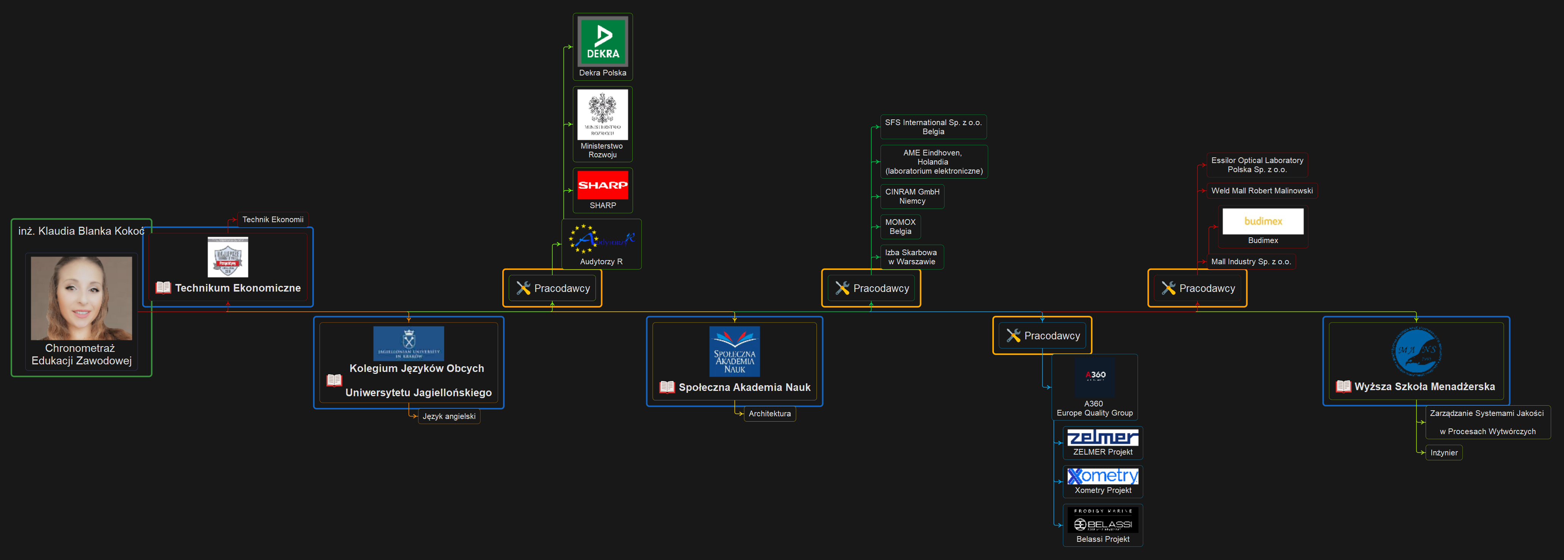Click the tools icon in the Pracodawcy node below Mall Industry
The width and height of the screenshot is (1564, 560).
1168,288
